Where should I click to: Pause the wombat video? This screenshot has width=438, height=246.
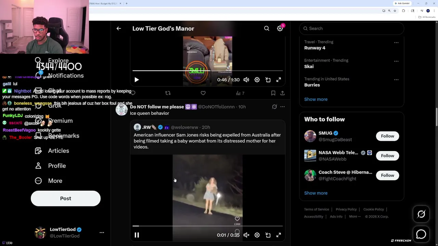coord(137,235)
